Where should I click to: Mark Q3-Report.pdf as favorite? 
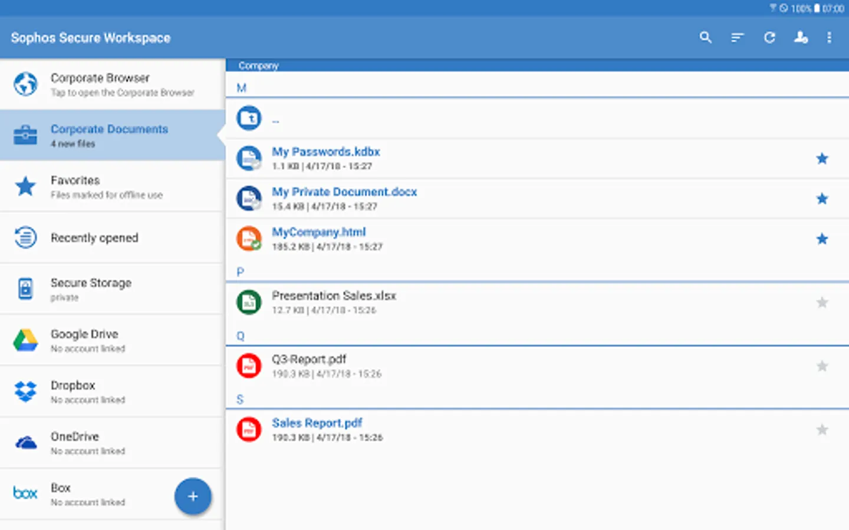[822, 366]
